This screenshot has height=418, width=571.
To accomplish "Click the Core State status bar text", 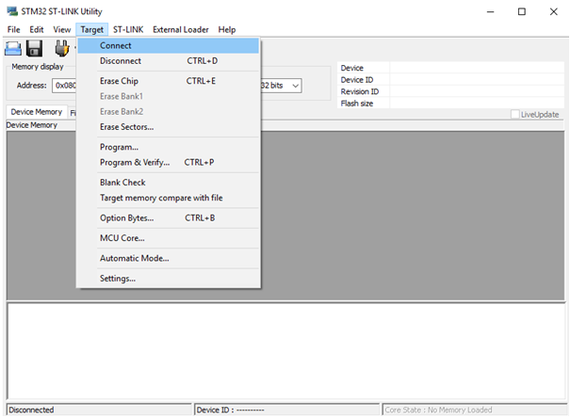I will [x=438, y=410].
